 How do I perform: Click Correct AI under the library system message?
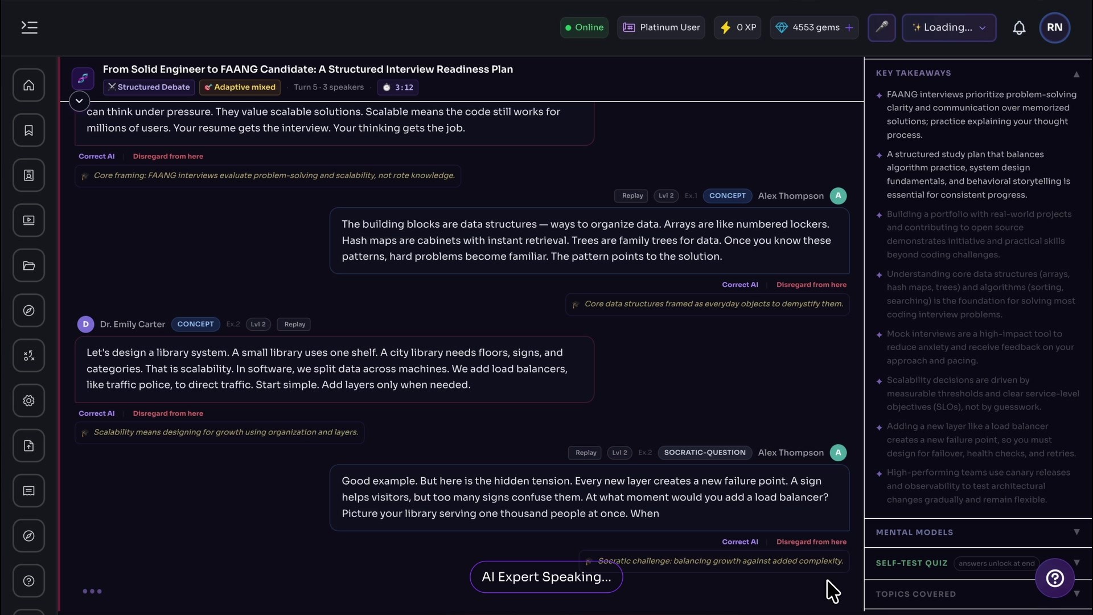(x=96, y=413)
